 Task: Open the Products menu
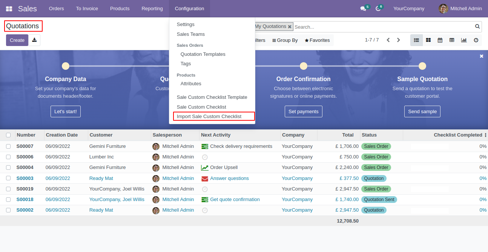120,9
